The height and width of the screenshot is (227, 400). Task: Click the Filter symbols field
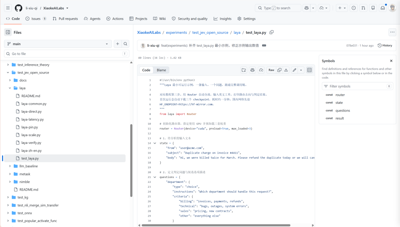coord(357,86)
